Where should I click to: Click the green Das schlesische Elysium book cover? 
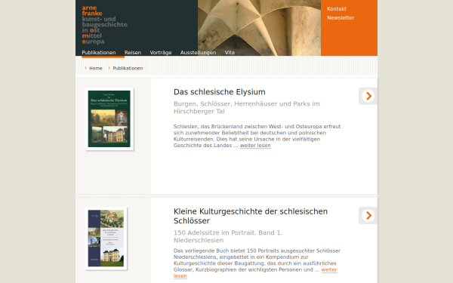coord(109,118)
